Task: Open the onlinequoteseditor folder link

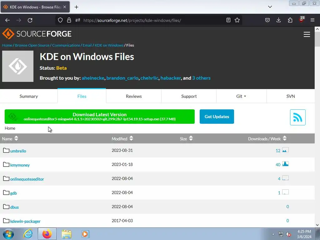Action: pyautogui.click(x=27, y=179)
